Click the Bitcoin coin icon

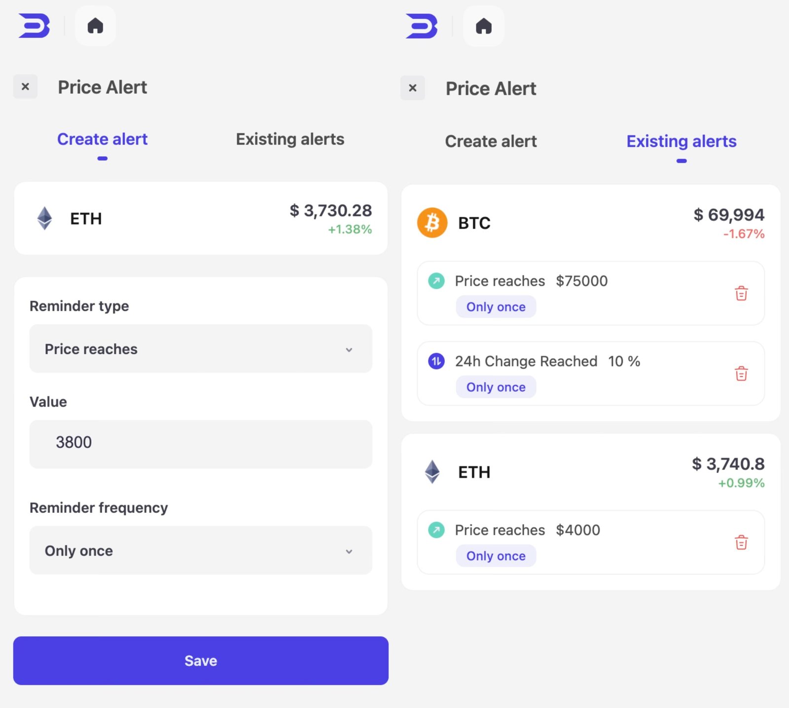(432, 223)
